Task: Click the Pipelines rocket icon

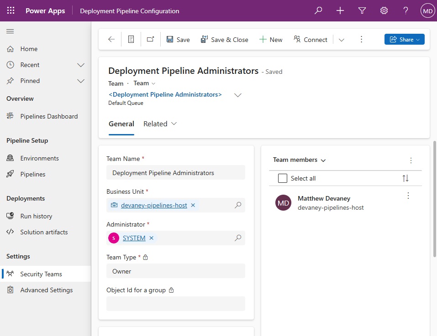Action: (x=11, y=174)
